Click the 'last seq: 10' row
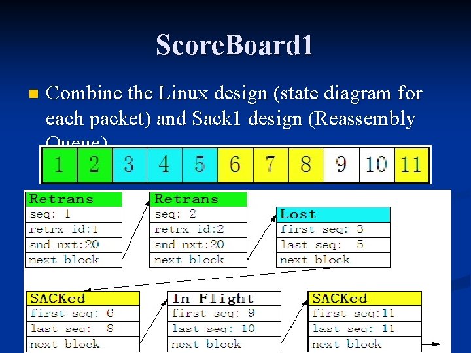 (224, 329)
